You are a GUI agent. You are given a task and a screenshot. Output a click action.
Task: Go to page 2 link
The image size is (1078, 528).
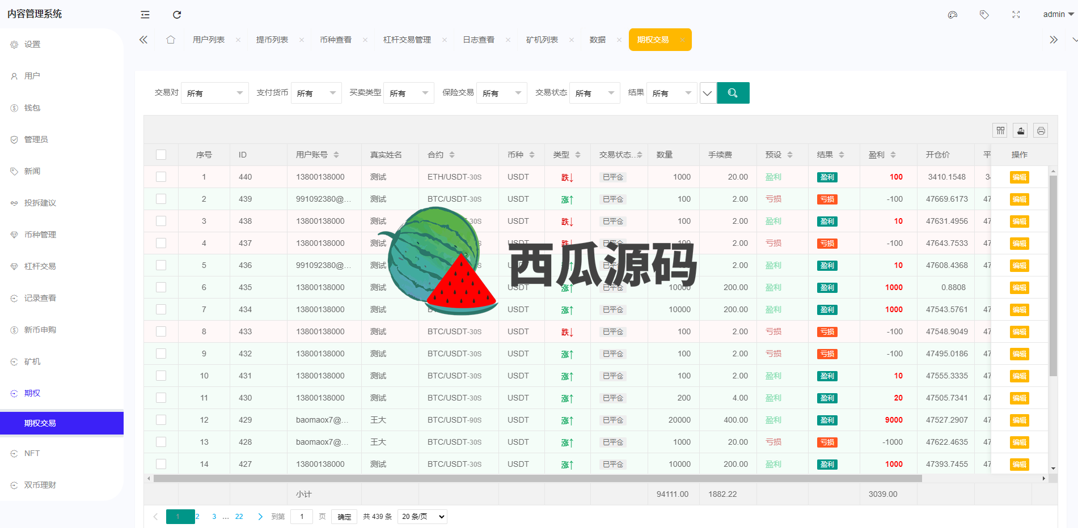(x=198, y=517)
